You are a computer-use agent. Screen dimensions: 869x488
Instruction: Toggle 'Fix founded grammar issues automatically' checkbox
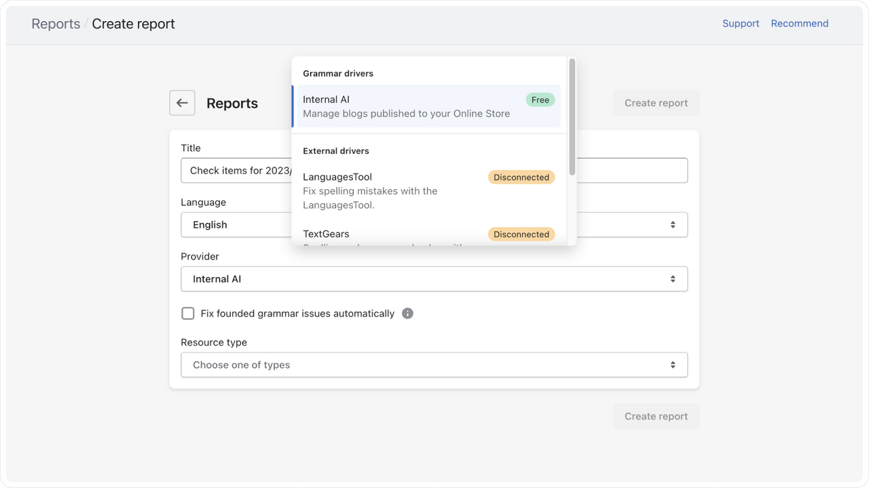pyautogui.click(x=187, y=313)
